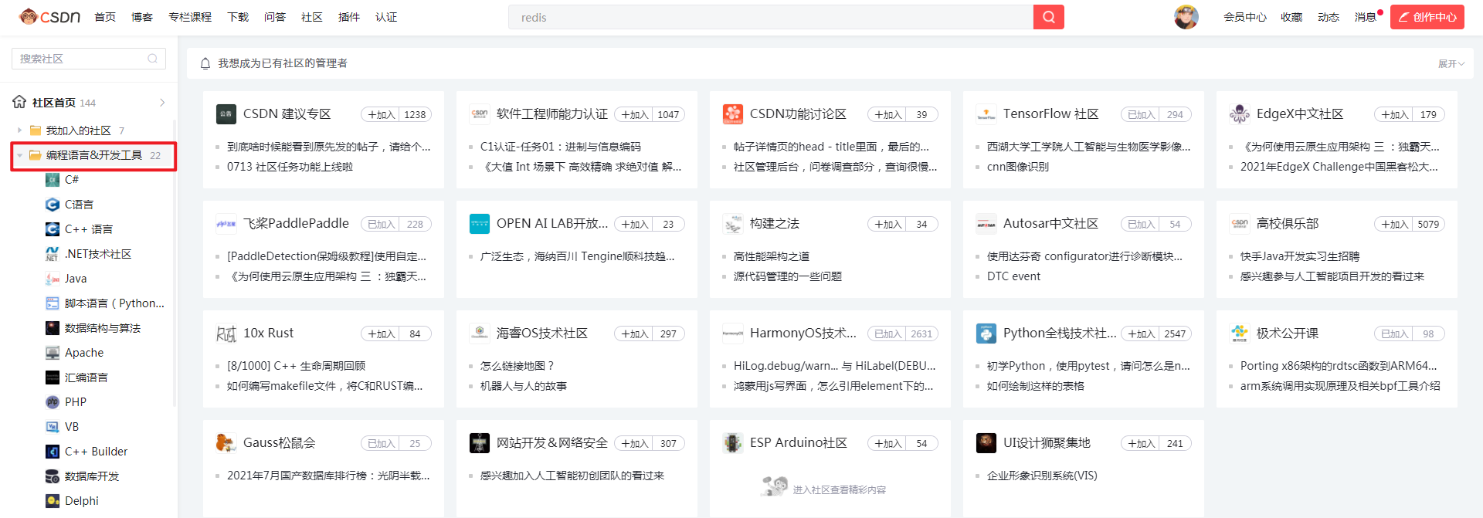This screenshot has width=1483, height=518.
Task: Open 首页 in the top navigation
Action: point(105,17)
